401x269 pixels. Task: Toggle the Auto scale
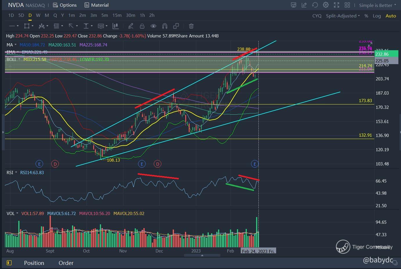click(x=391, y=16)
